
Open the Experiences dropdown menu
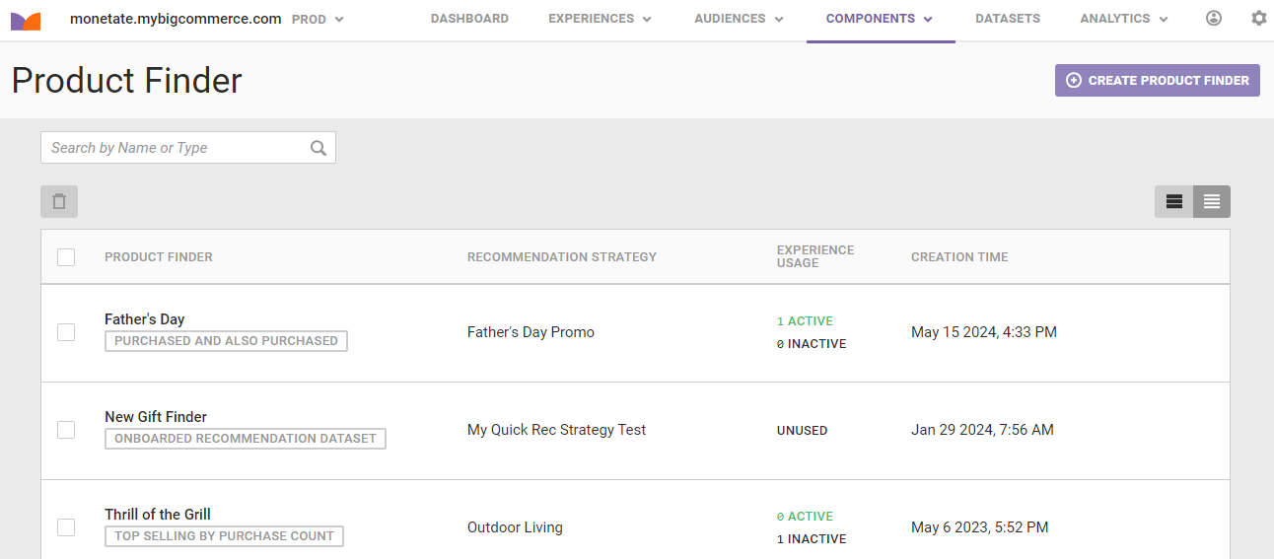coord(600,19)
